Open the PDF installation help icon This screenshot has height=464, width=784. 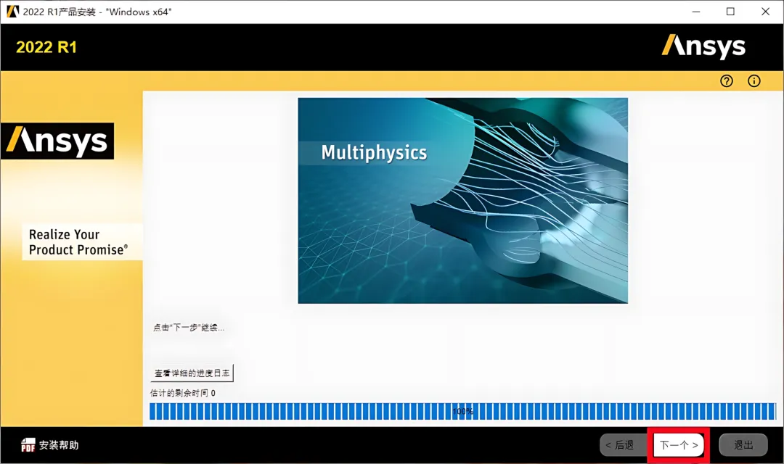(x=28, y=444)
